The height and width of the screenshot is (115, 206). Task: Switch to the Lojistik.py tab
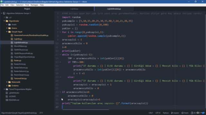(74, 9)
